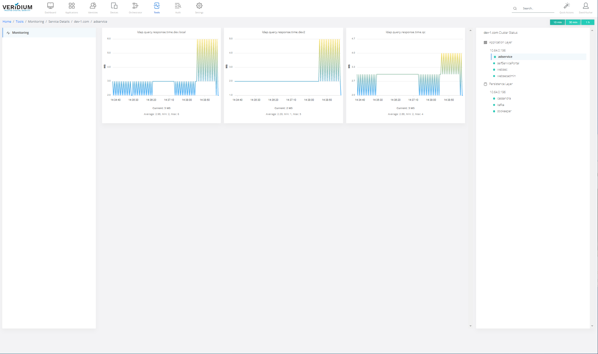Image resolution: width=598 pixels, height=354 pixels.
Task: Open the Orchestrator icon
Action: 135,6
